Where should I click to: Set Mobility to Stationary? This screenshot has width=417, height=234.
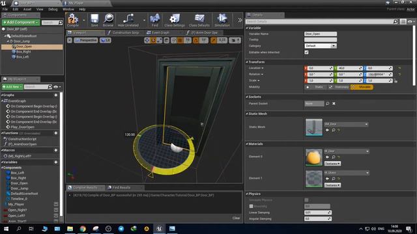point(339,87)
